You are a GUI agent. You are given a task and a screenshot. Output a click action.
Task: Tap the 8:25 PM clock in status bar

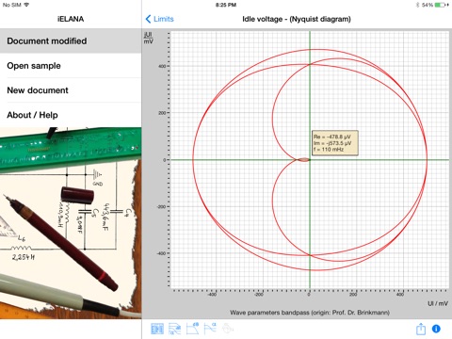click(x=226, y=5)
